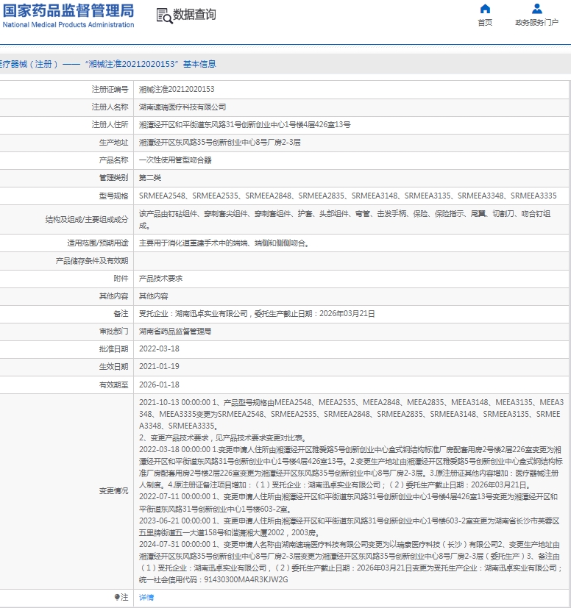Image resolution: width=571 pixels, height=608 pixels.
Task: Click the 2024-07-31 change record entry
Action: point(351,562)
